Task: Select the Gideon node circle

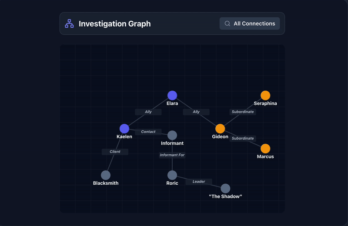Action: coord(220,129)
